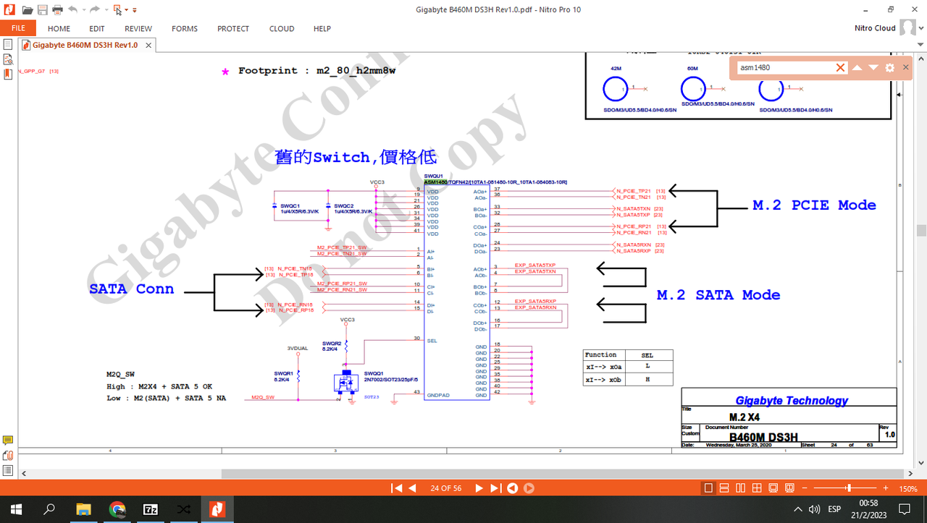Viewport: 927px width, 523px height.
Task: Select Continuous page view mode
Action: 725,488
